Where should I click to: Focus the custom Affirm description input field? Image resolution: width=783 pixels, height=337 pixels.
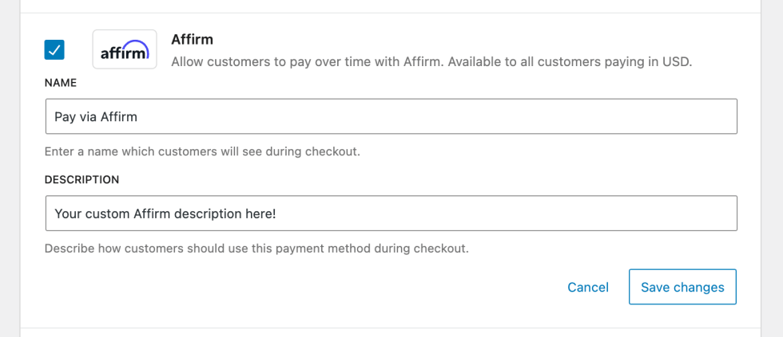pos(391,213)
